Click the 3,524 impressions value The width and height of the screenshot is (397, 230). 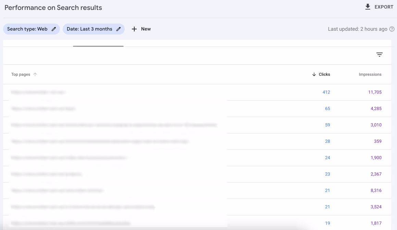pos(376,207)
